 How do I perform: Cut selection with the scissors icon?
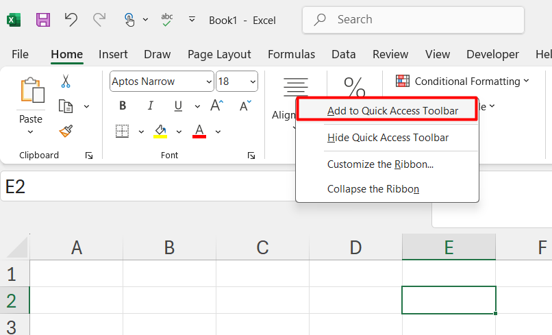point(66,81)
